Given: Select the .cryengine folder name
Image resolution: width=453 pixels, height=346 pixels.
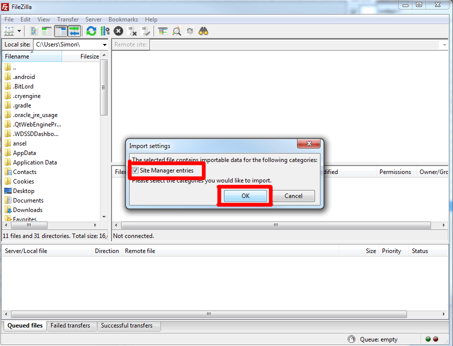Looking at the screenshot, I should tap(27, 96).
